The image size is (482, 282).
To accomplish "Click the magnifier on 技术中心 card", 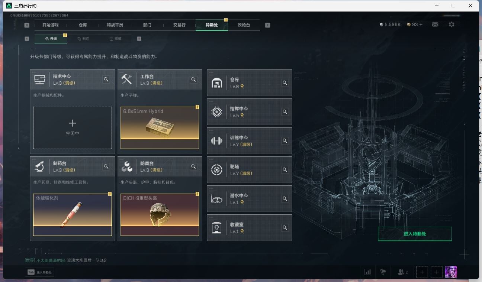I will point(106,80).
